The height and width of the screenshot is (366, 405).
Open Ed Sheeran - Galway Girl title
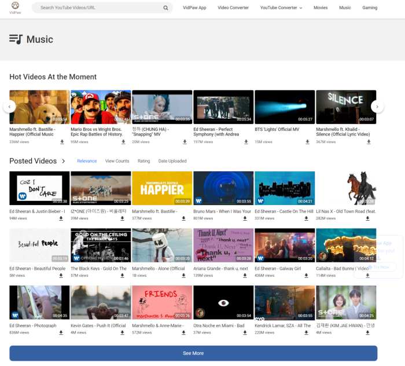[x=278, y=269]
